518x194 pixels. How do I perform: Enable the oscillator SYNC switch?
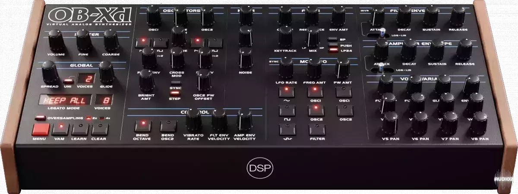175,83
